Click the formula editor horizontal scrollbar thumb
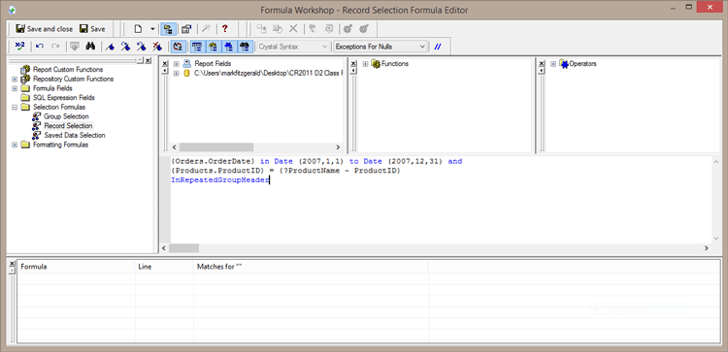This screenshot has height=352, width=728. point(183,248)
